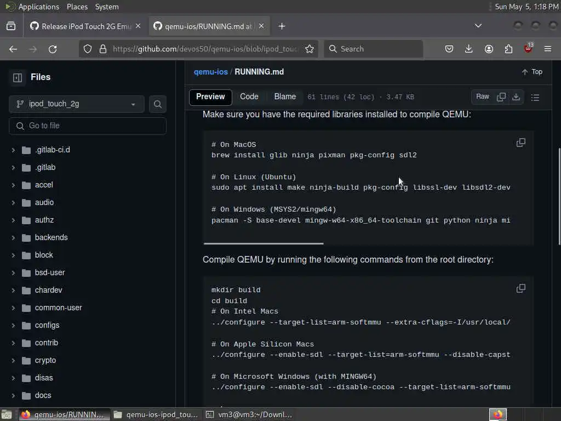Viewport: 561px width, 421px height.
Task: Open the Places menu
Action: (x=77, y=7)
